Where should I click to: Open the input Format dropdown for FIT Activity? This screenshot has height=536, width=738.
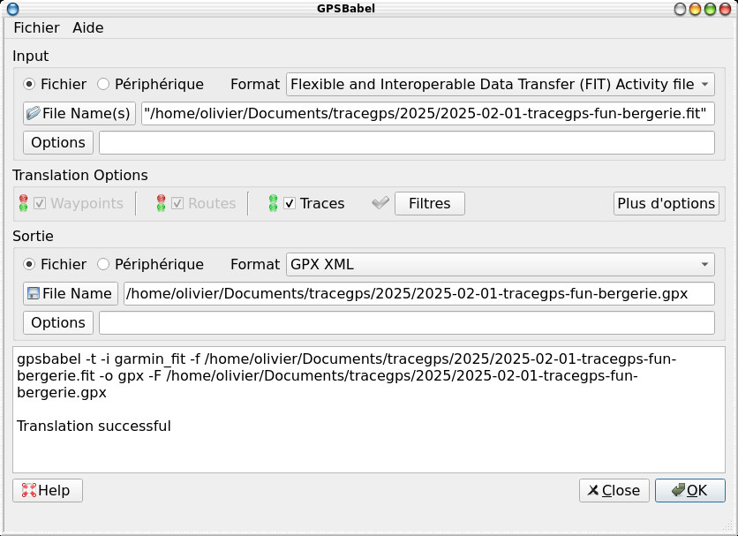tap(500, 85)
